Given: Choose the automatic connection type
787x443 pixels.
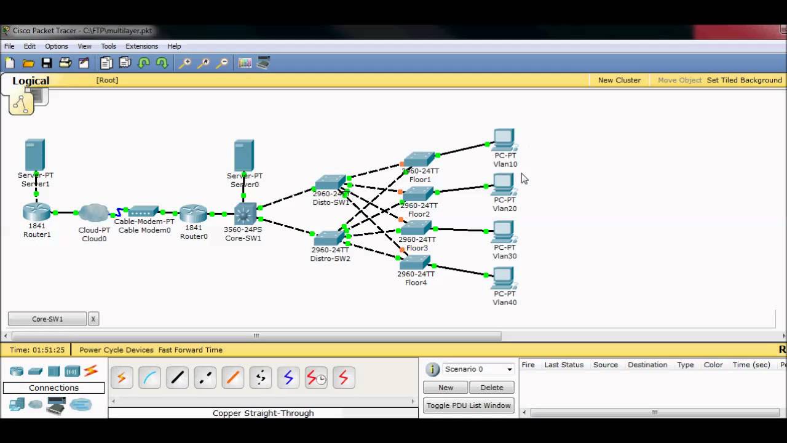Looking at the screenshot, I should point(122,377).
